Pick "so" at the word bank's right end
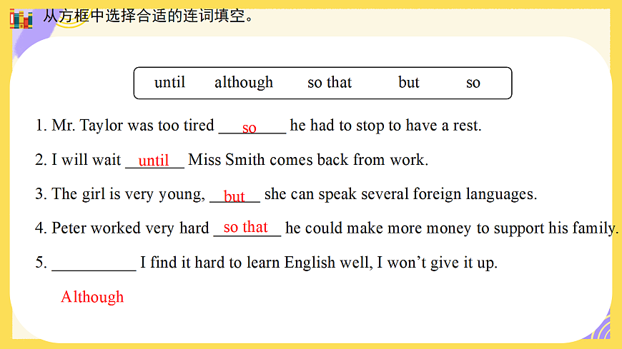The width and height of the screenshot is (622, 349). [473, 83]
